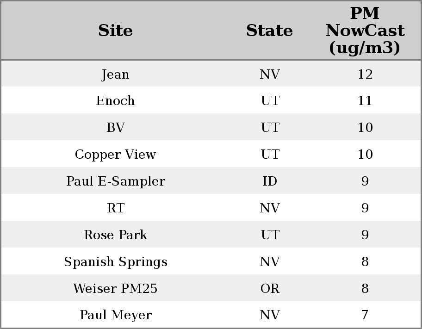Click the BV site name
The image size is (422, 329).
coord(115,128)
